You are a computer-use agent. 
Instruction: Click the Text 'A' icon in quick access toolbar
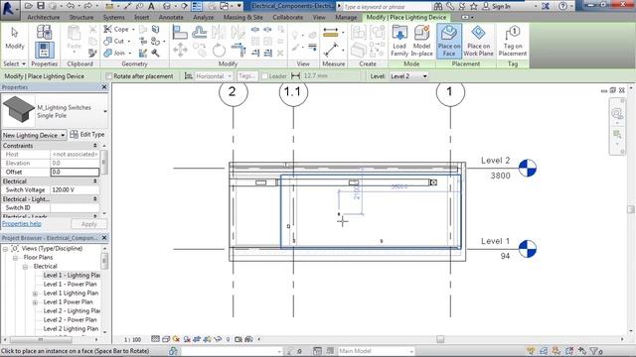pyautogui.click(x=151, y=6)
